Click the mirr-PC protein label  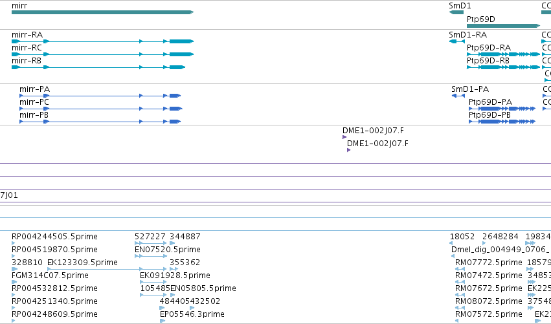[x=34, y=102]
